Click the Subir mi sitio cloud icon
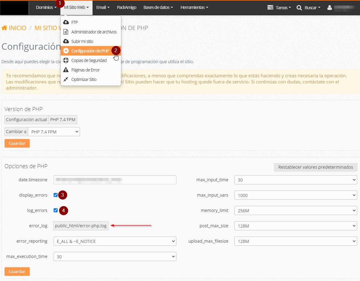Viewport: 360px width, 281px height. click(x=66, y=41)
